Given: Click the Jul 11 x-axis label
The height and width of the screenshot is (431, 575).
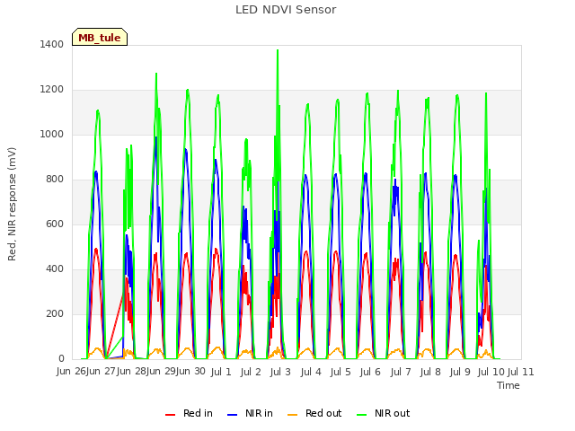Looking at the screenshot, I should tap(521, 372).
